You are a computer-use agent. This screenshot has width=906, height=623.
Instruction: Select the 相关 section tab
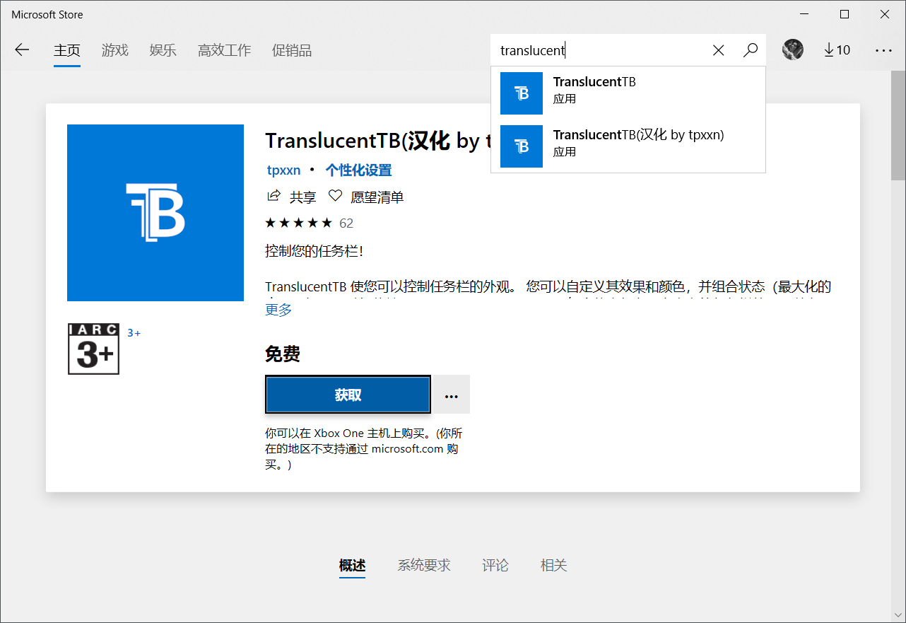[554, 566]
